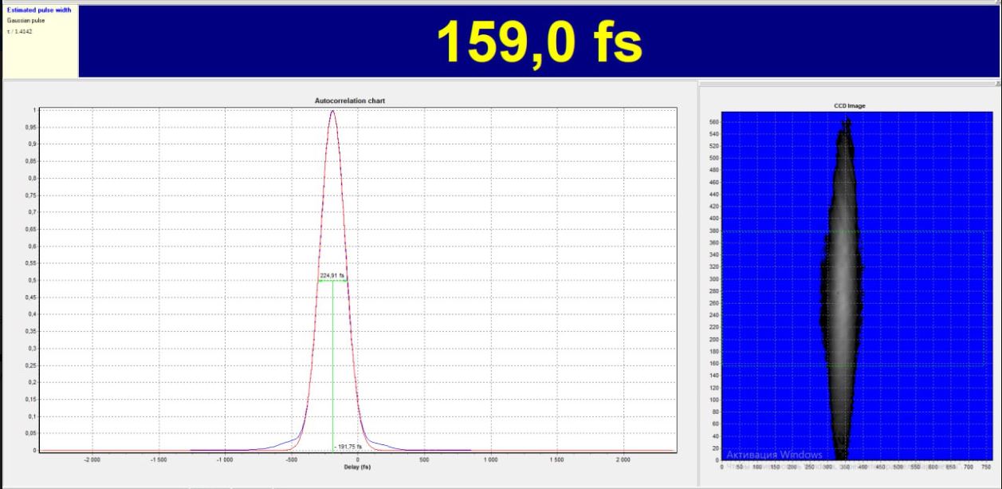Click the bright beam center in CCD image
Viewport: 1002px width, 489px height.
[x=840, y=263]
